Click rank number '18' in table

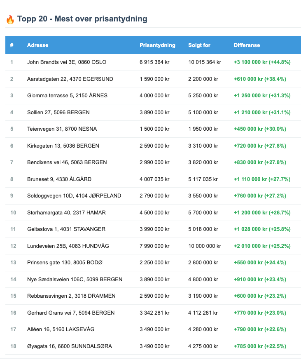[x=13, y=346]
